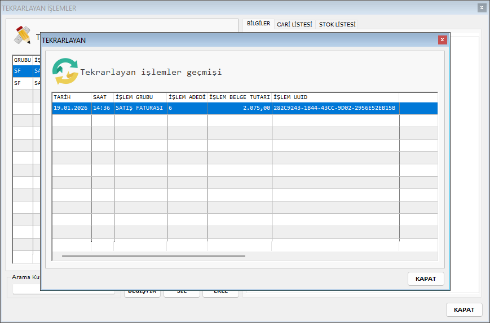Screen dimensions: 490x323
Task: Click the SAAT column header
Action: (x=102, y=97)
